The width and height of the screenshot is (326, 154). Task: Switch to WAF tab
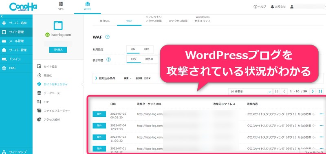(x=129, y=21)
